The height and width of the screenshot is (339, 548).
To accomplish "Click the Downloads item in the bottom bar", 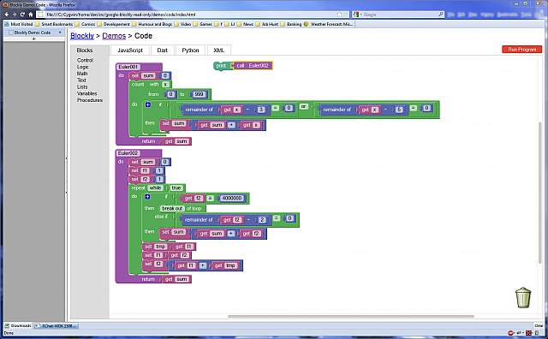I will tap(18, 325).
